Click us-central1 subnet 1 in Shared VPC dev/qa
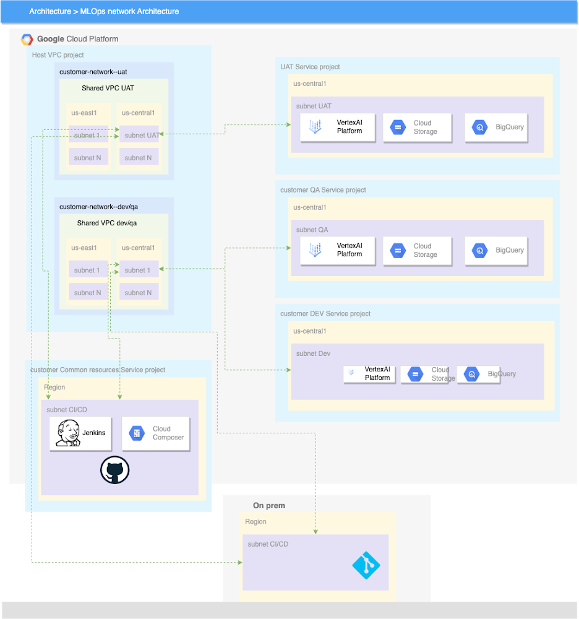 (139, 269)
